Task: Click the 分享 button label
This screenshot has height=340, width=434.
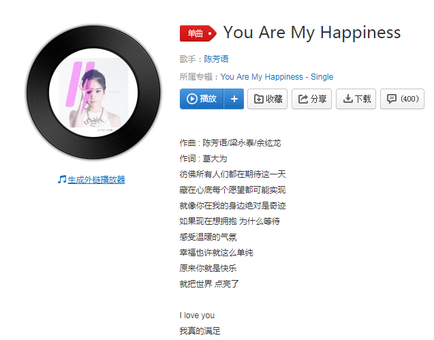Action: [x=318, y=99]
